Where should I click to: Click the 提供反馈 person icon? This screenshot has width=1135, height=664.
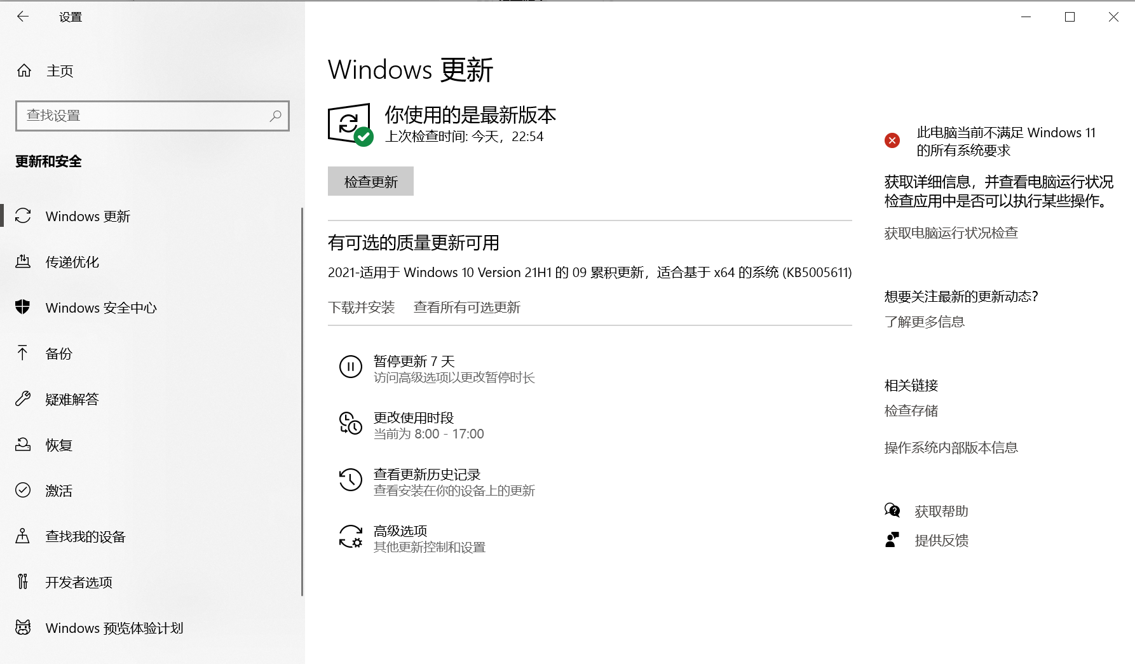pyautogui.click(x=892, y=540)
